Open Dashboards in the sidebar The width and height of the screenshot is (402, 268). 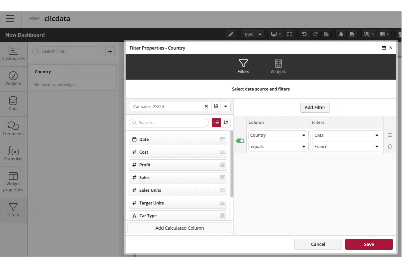(x=13, y=54)
